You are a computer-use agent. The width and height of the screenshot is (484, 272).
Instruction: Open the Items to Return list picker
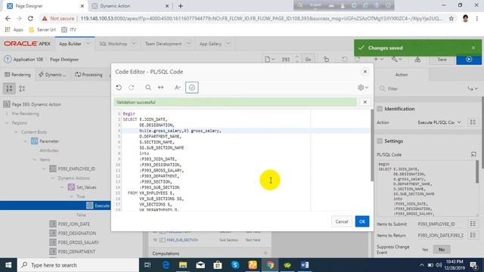click(x=473, y=235)
